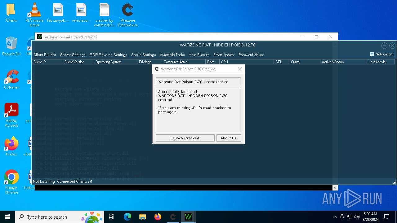Select the vehicleco image file icon

pos(81,13)
